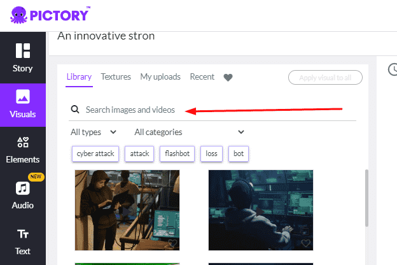
Task: Click the 'An innovative stron' scene text
Action: coord(106,36)
